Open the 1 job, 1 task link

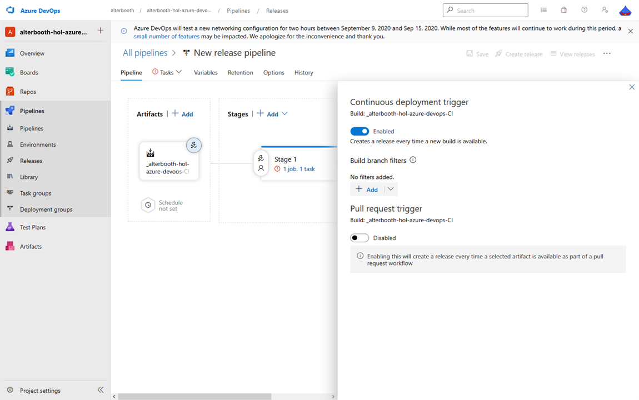(299, 169)
